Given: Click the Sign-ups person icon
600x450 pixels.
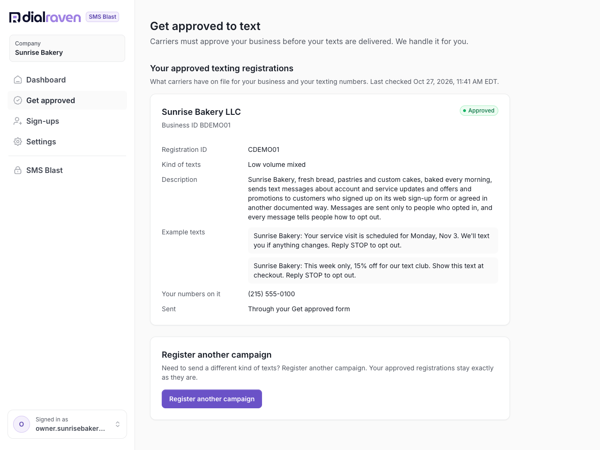Looking at the screenshot, I should point(18,121).
